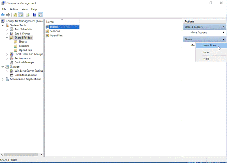Image resolution: width=227 pixels, height=163 pixels.
Task: Collapse the Storage node
Action: (3, 66)
